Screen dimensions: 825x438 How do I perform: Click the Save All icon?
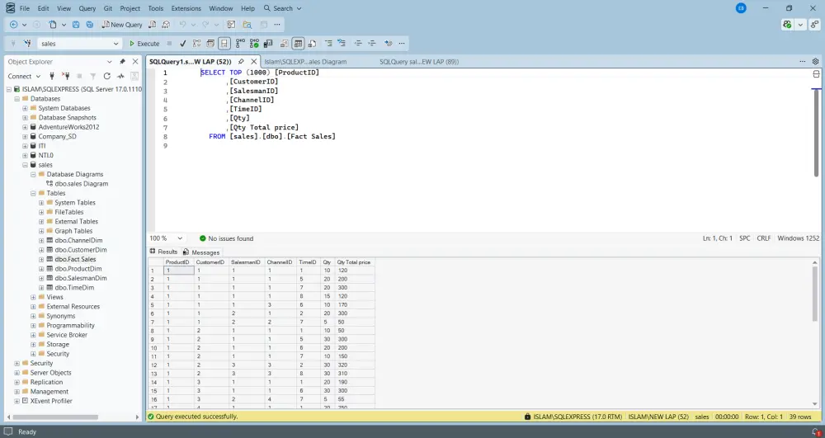[x=90, y=25]
